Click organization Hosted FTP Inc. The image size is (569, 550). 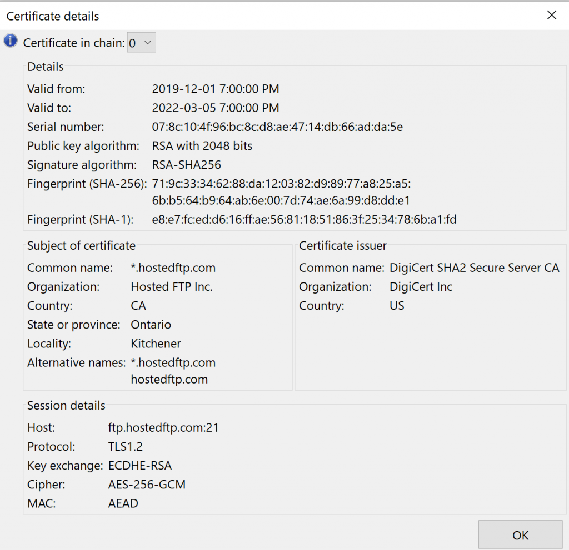pyautogui.click(x=172, y=287)
